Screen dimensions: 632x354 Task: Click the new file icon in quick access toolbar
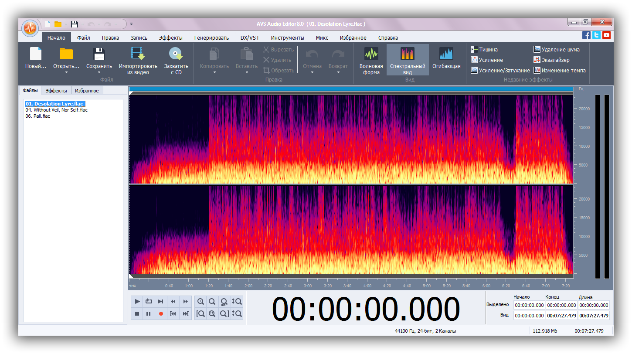coord(48,24)
